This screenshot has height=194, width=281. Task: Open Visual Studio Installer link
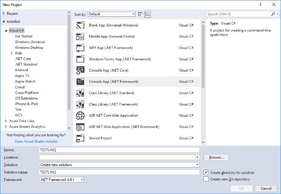[x=36, y=141]
